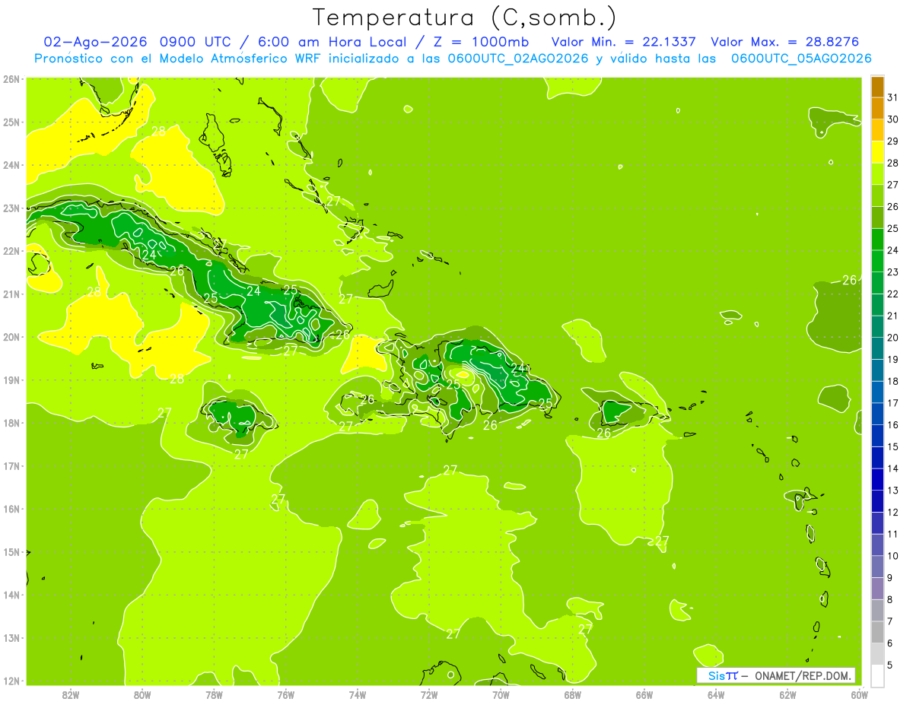This screenshot has height=705, width=913.
Task: Click the gray legend swatch between 6 and 7
Action: (877, 632)
